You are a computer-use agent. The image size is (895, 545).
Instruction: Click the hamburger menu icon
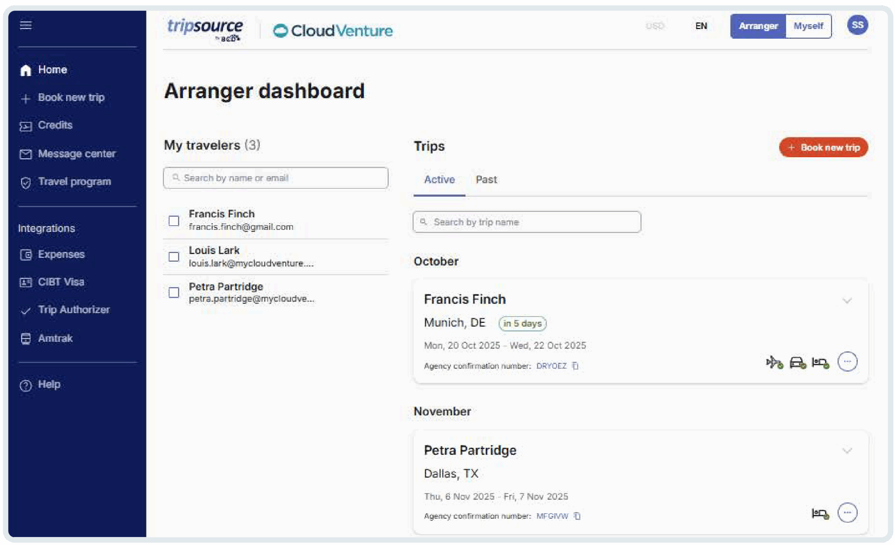[x=26, y=25]
